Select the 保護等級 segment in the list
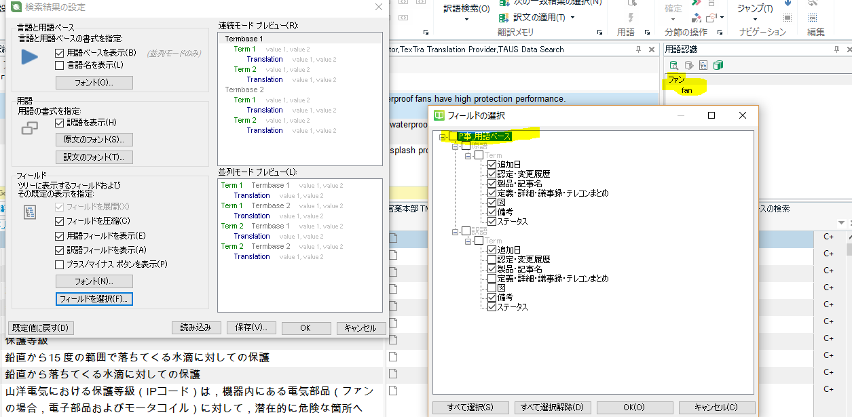This screenshot has height=417, width=852. 27,340
